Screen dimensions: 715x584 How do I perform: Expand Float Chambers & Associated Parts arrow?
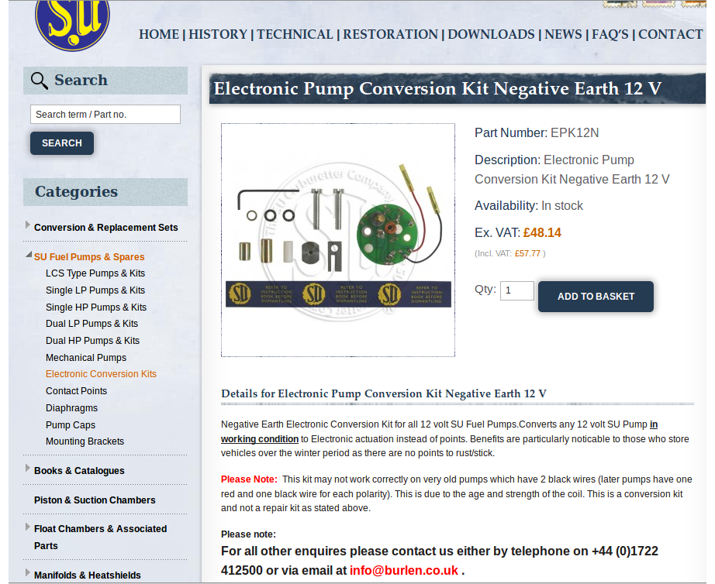(x=28, y=527)
